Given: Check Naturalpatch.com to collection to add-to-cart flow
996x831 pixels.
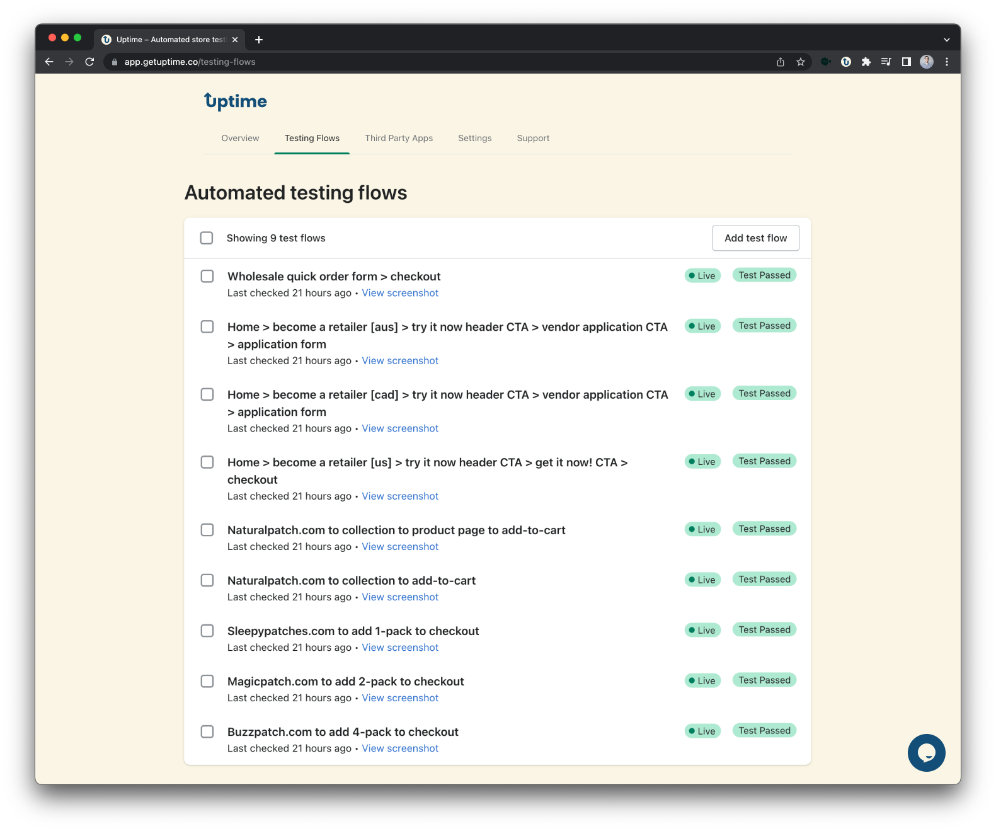Looking at the screenshot, I should pyautogui.click(x=207, y=580).
